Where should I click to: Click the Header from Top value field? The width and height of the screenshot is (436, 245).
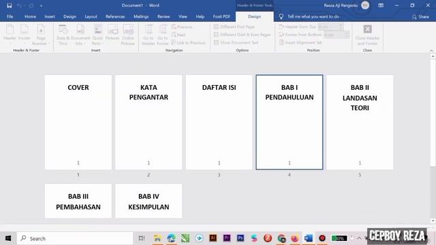pos(328,27)
